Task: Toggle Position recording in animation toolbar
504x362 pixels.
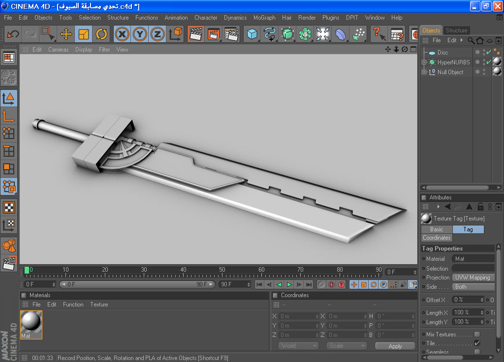Action: pos(354,284)
